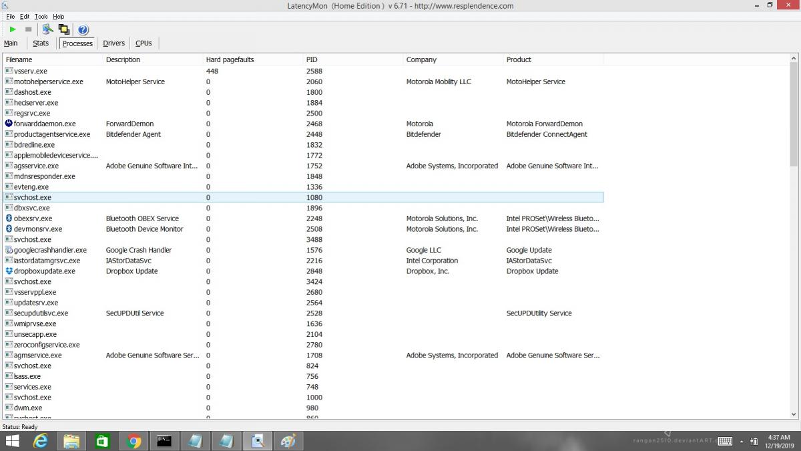Sort by the Description column header
The height and width of the screenshot is (451, 801).
153,59
